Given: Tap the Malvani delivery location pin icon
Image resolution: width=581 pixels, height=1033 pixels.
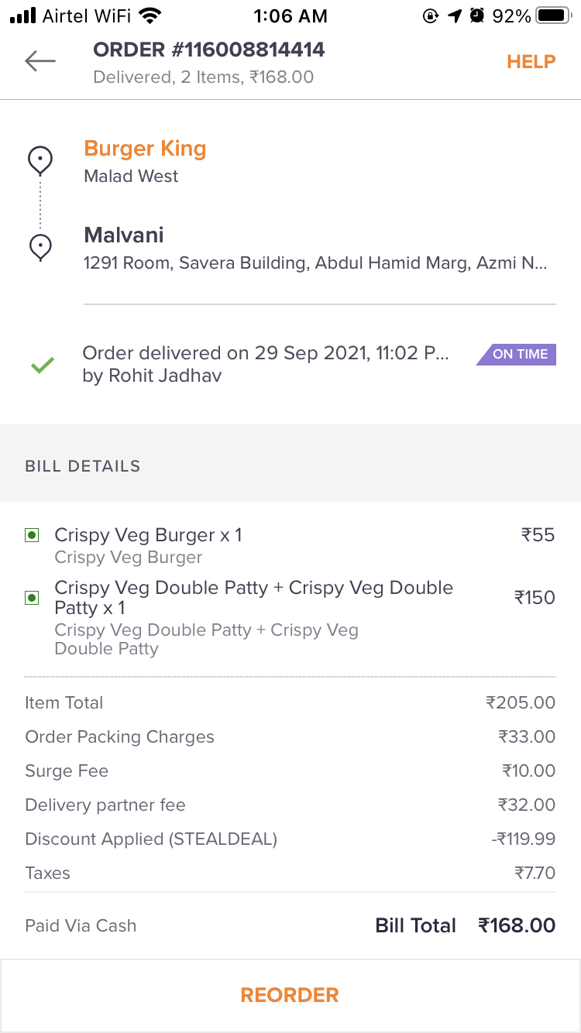Looking at the screenshot, I should pyautogui.click(x=40, y=247).
